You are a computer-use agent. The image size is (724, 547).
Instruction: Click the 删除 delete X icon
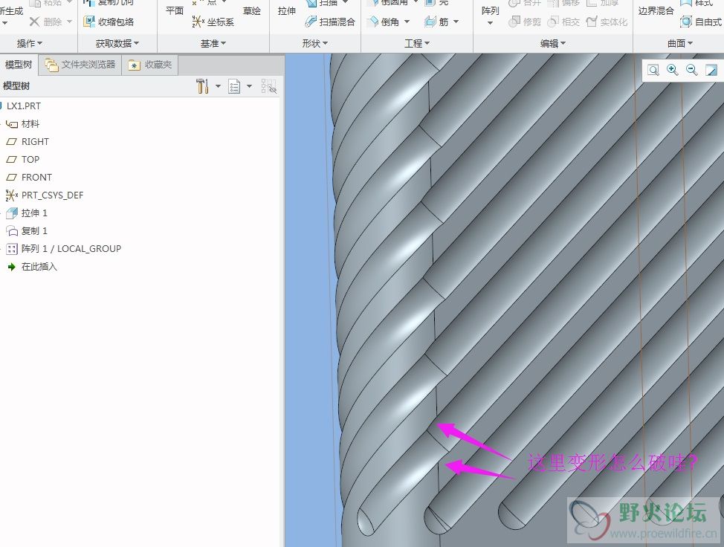pyautogui.click(x=34, y=22)
